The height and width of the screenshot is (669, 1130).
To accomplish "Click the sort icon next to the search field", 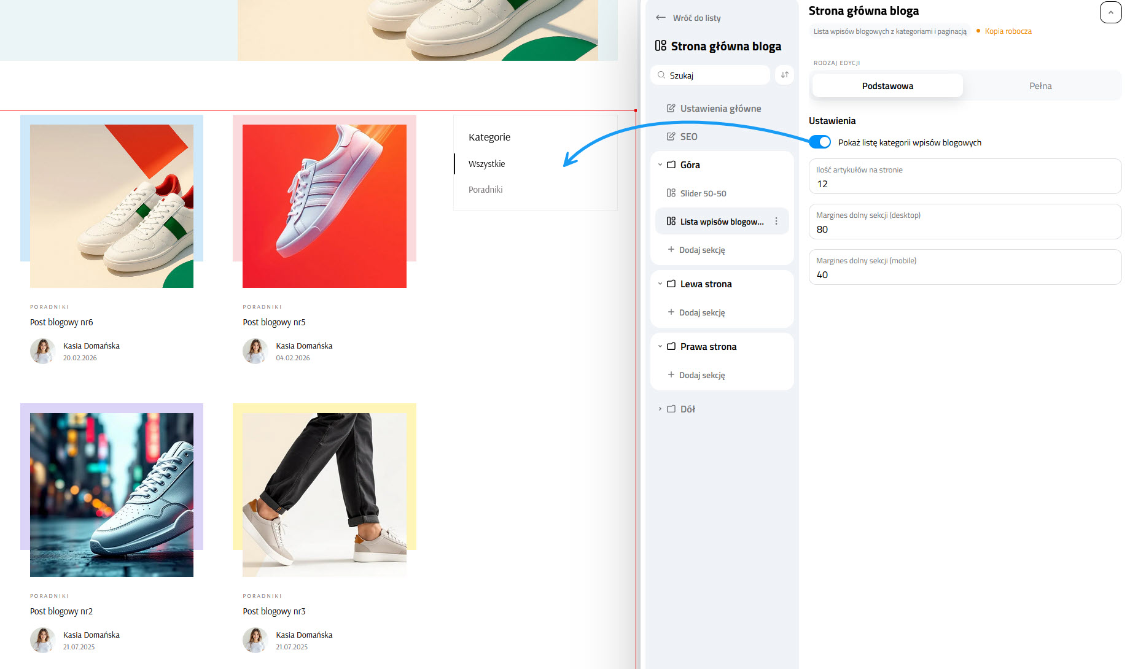I will [x=784, y=75].
